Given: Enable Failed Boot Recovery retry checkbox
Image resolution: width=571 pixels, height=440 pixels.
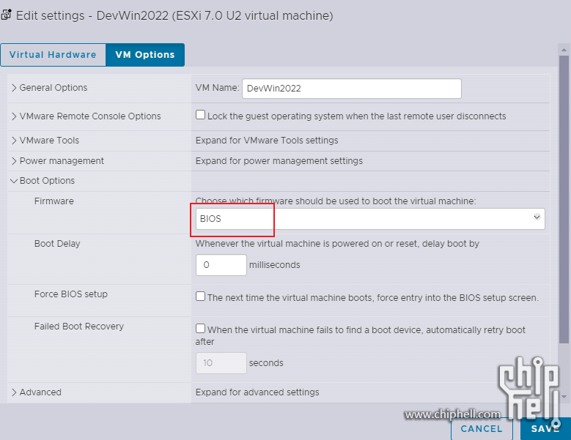Looking at the screenshot, I should [x=200, y=329].
